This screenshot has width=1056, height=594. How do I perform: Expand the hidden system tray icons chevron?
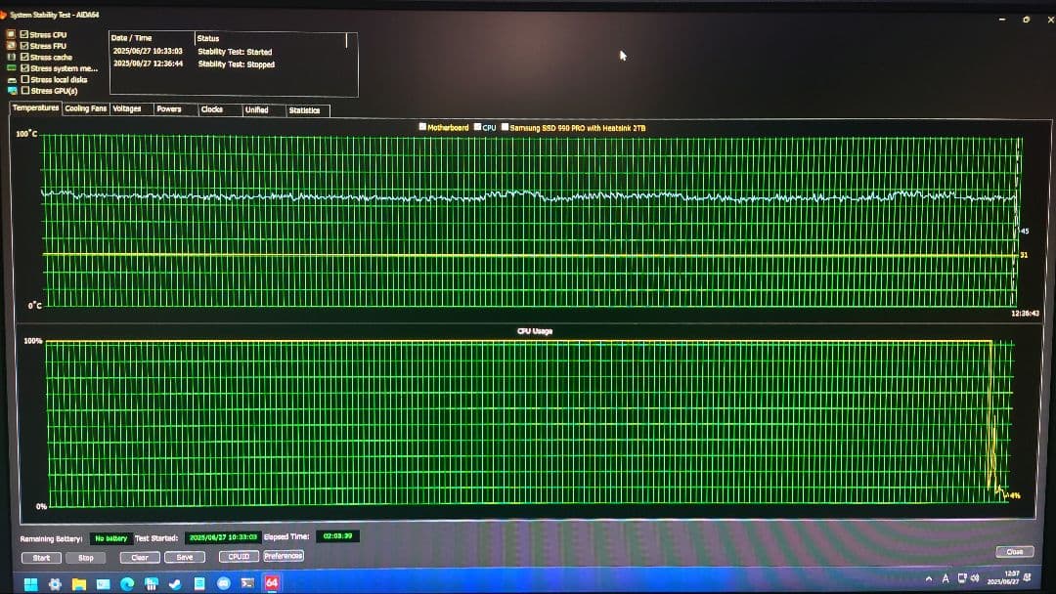929,578
